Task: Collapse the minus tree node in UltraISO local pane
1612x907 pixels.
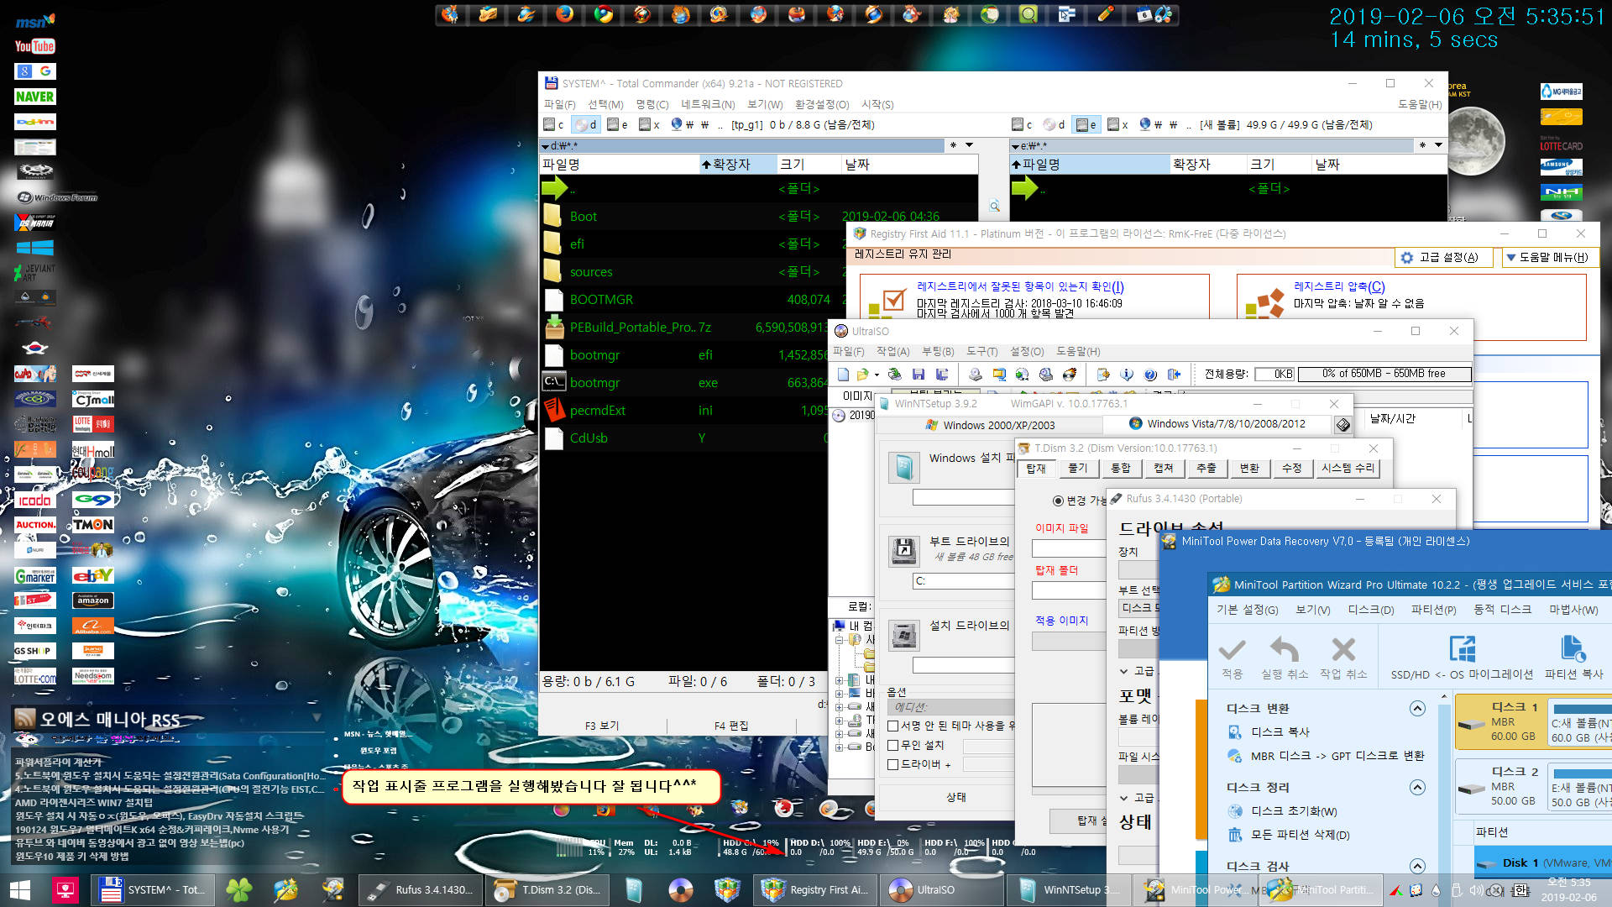Action: click(838, 640)
